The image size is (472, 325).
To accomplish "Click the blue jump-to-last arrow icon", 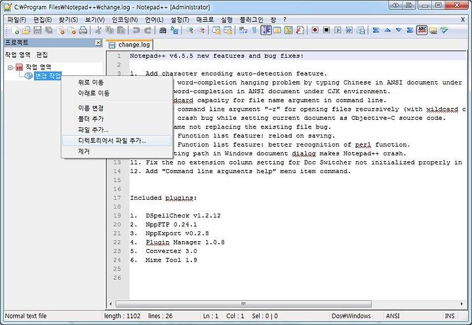I will pos(410,30).
